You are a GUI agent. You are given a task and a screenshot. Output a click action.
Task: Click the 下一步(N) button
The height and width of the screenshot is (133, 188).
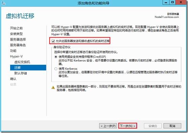[x=128, y=126]
